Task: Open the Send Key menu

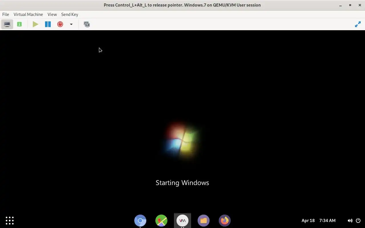Action: click(x=70, y=15)
